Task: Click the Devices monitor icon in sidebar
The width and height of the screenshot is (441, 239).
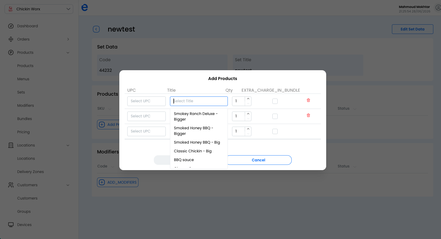Action: [11, 225]
